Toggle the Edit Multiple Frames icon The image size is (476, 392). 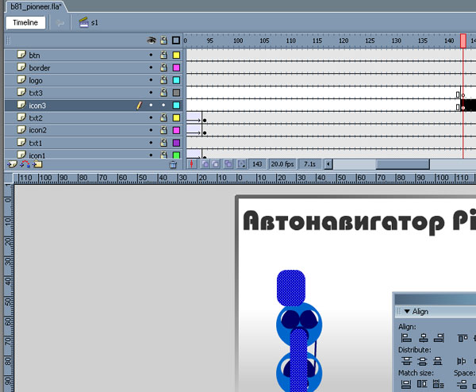click(x=228, y=164)
